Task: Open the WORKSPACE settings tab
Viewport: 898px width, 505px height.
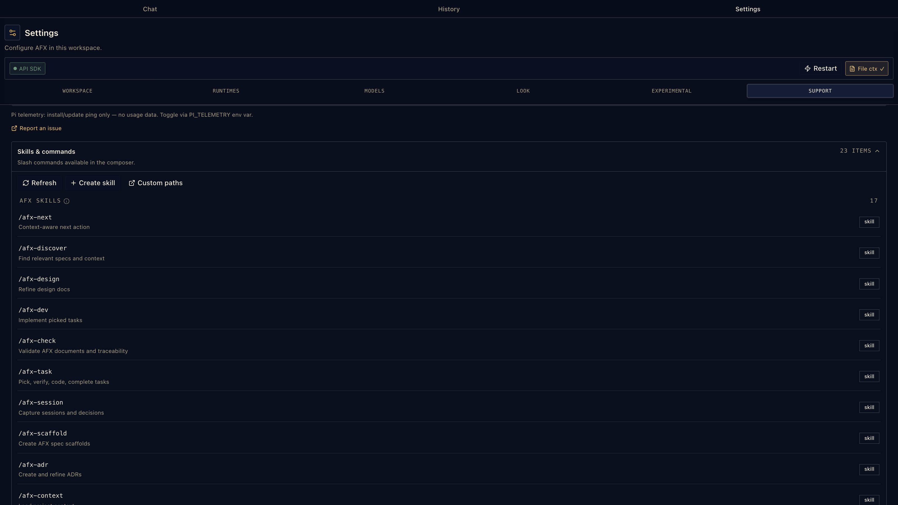Action: (77, 91)
